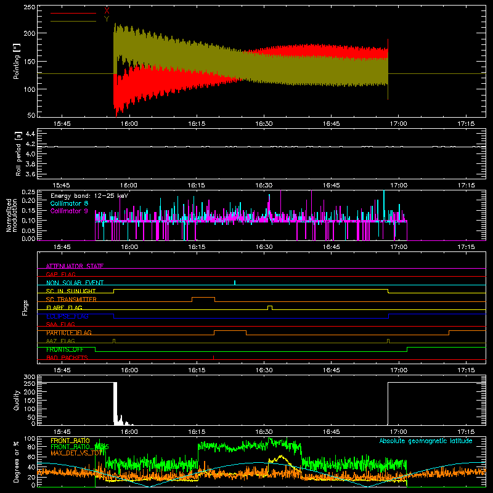This screenshot has width=493, height=493.
Task: Click the yellow FRONT_RATIO legend entry
Action: (x=70, y=441)
